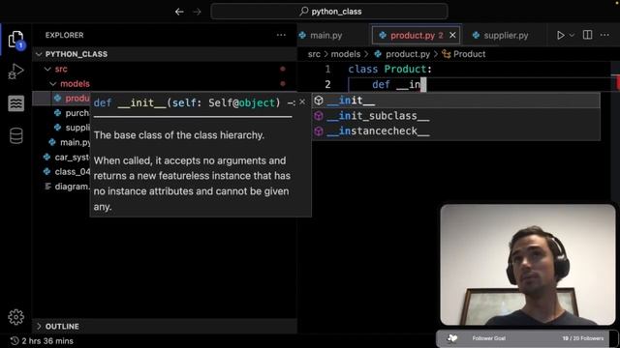Click the Follower Goal progress bar

[x=526, y=338]
